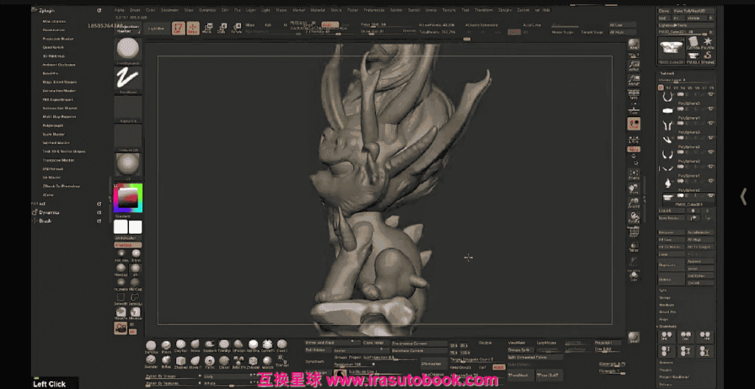
Task: Expand Misc Utilities in Zplugin
Action: coord(55,21)
